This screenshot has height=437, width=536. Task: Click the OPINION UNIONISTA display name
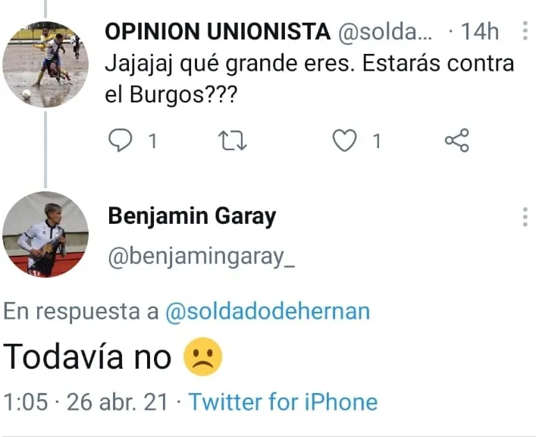pos(218,32)
